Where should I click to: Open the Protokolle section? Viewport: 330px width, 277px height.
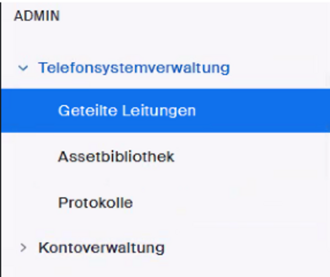coord(96,203)
